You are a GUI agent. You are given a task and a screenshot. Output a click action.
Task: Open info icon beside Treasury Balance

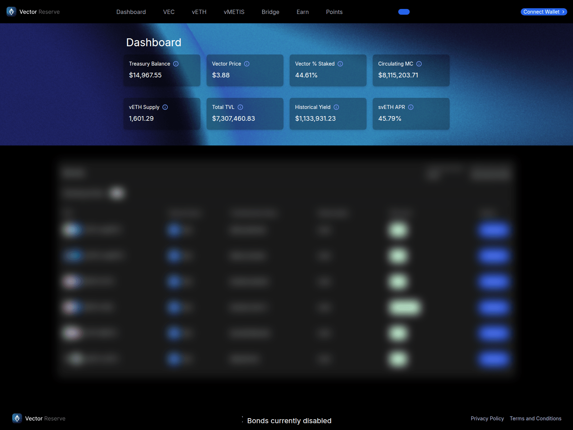click(176, 64)
